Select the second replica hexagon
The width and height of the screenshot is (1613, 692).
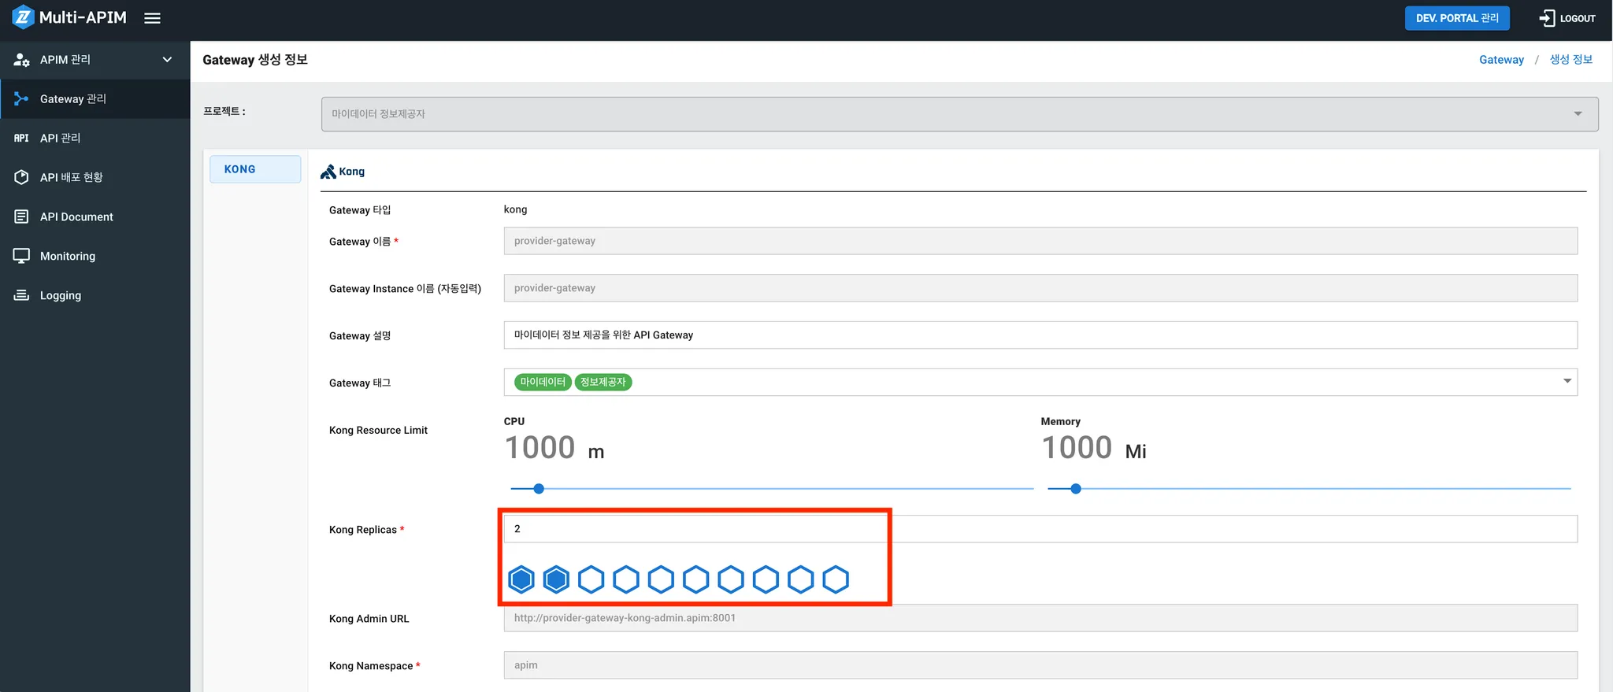[x=556, y=579]
